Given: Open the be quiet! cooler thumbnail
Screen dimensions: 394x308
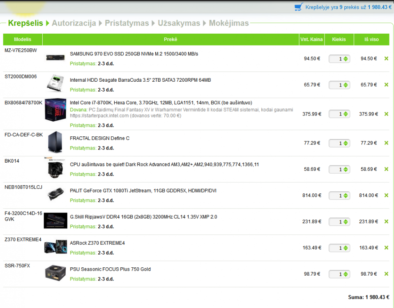Looking at the screenshot, I should [x=55, y=168].
